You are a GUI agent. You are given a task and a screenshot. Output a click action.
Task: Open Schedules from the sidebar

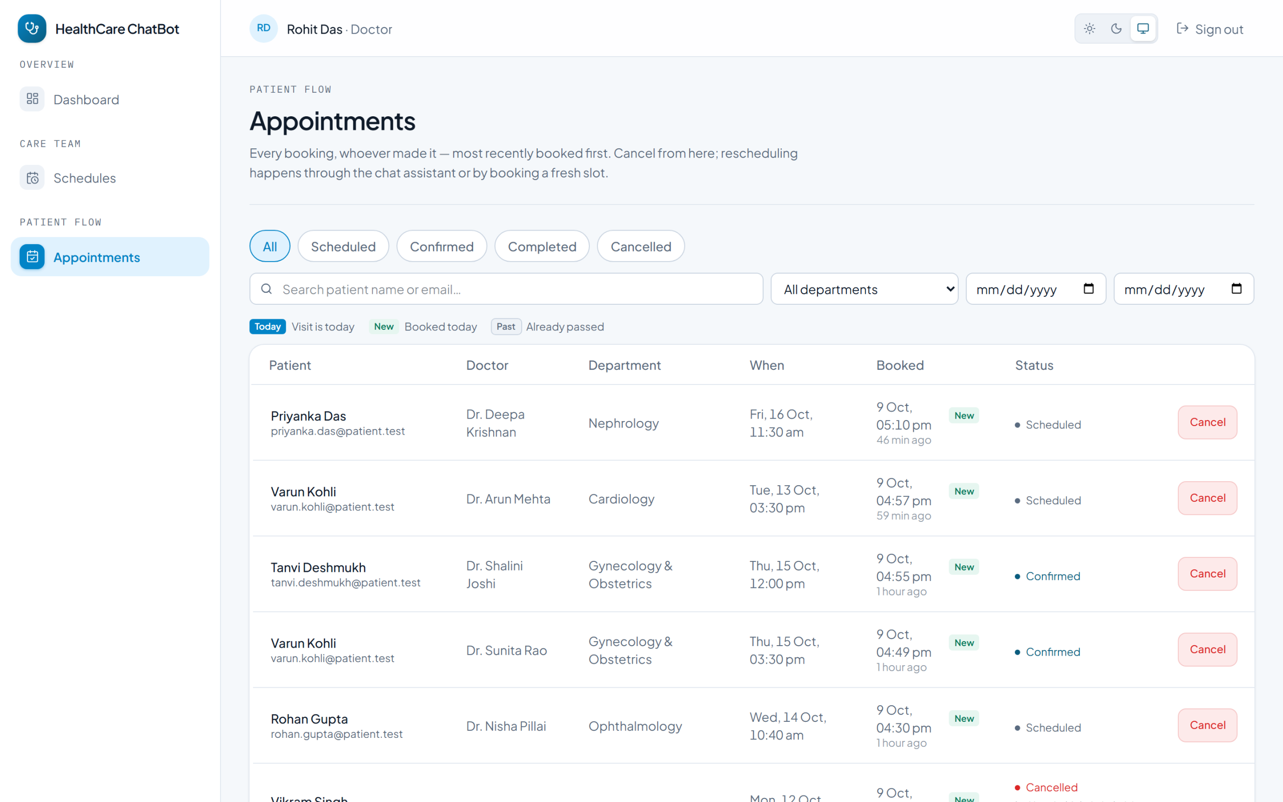coord(110,177)
